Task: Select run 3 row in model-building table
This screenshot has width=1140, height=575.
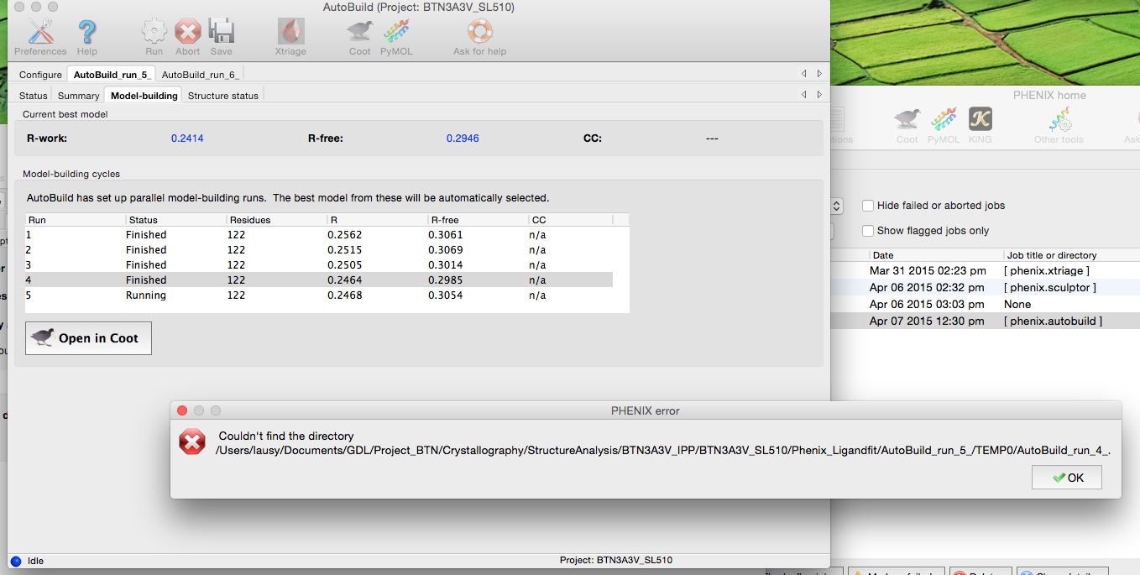Action: click(x=319, y=265)
